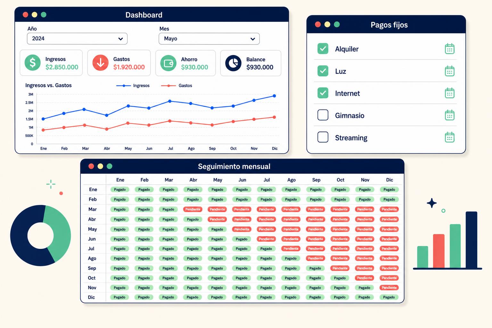Click the red down-arrow Gastos icon
Image resolution: width=492 pixels, height=328 pixels.
click(101, 62)
